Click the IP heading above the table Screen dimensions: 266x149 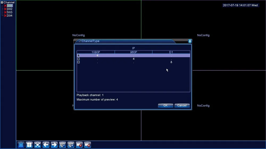pyautogui.click(x=134, y=48)
